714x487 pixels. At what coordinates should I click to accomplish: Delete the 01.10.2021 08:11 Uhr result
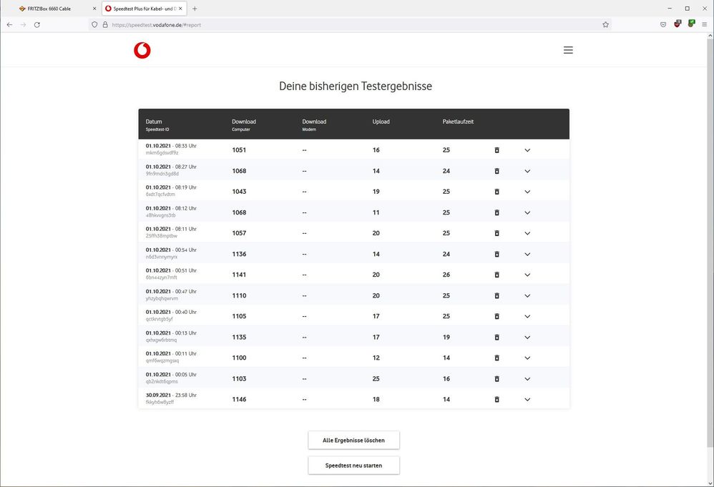pyautogui.click(x=497, y=233)
